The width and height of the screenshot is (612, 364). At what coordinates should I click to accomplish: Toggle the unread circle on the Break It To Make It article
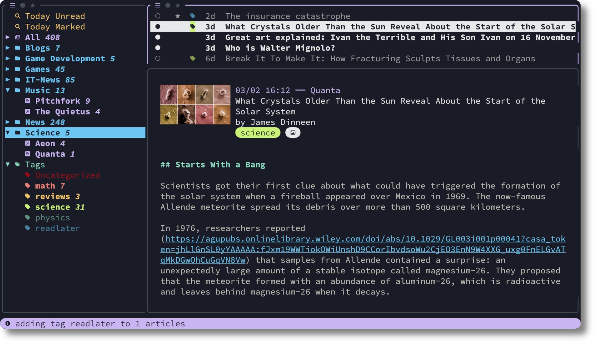pos(158,58)
